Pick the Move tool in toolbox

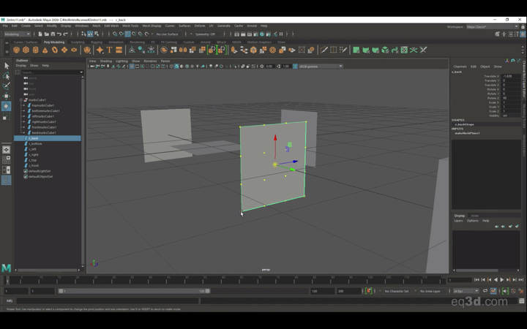click(x=7, y=96)
